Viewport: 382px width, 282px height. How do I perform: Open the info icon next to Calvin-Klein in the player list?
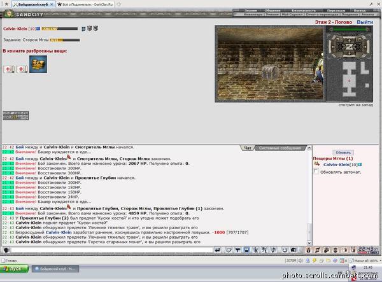(x=360, y=165)
